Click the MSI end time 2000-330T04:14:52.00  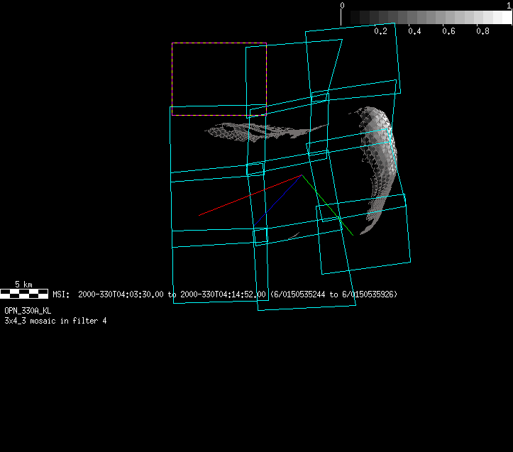[224, 294]
